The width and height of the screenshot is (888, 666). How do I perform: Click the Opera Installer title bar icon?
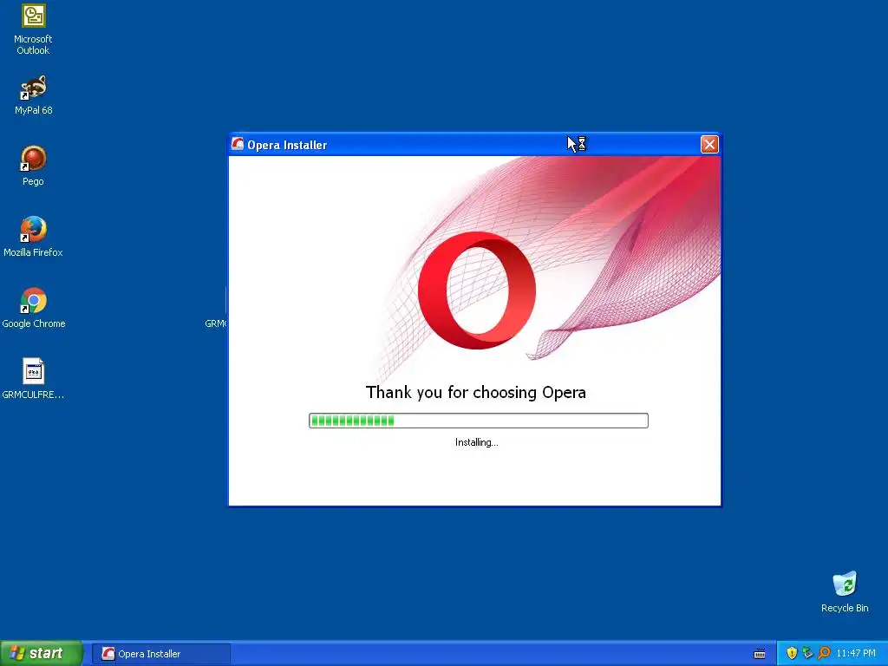238,145
